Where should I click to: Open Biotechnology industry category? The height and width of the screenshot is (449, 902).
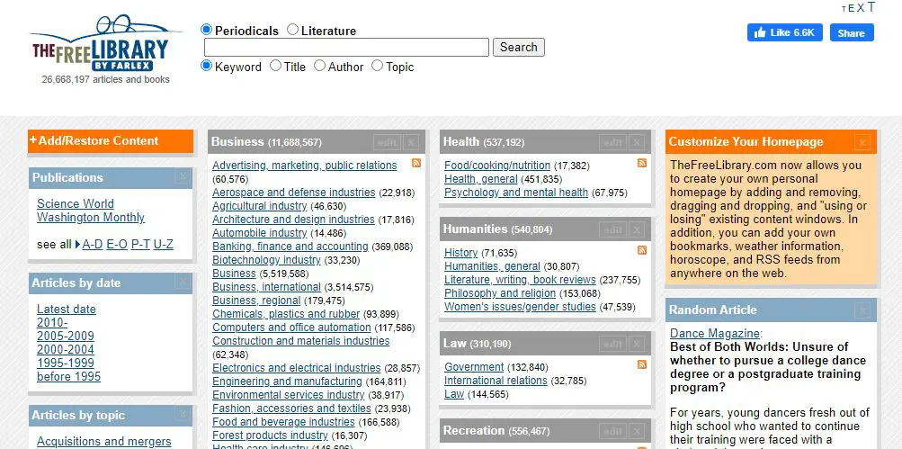point(266,260)
